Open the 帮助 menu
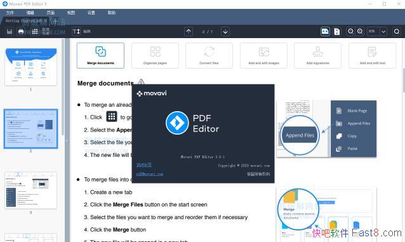This screenshot has width=405, height=242. (x=112, y=13)
